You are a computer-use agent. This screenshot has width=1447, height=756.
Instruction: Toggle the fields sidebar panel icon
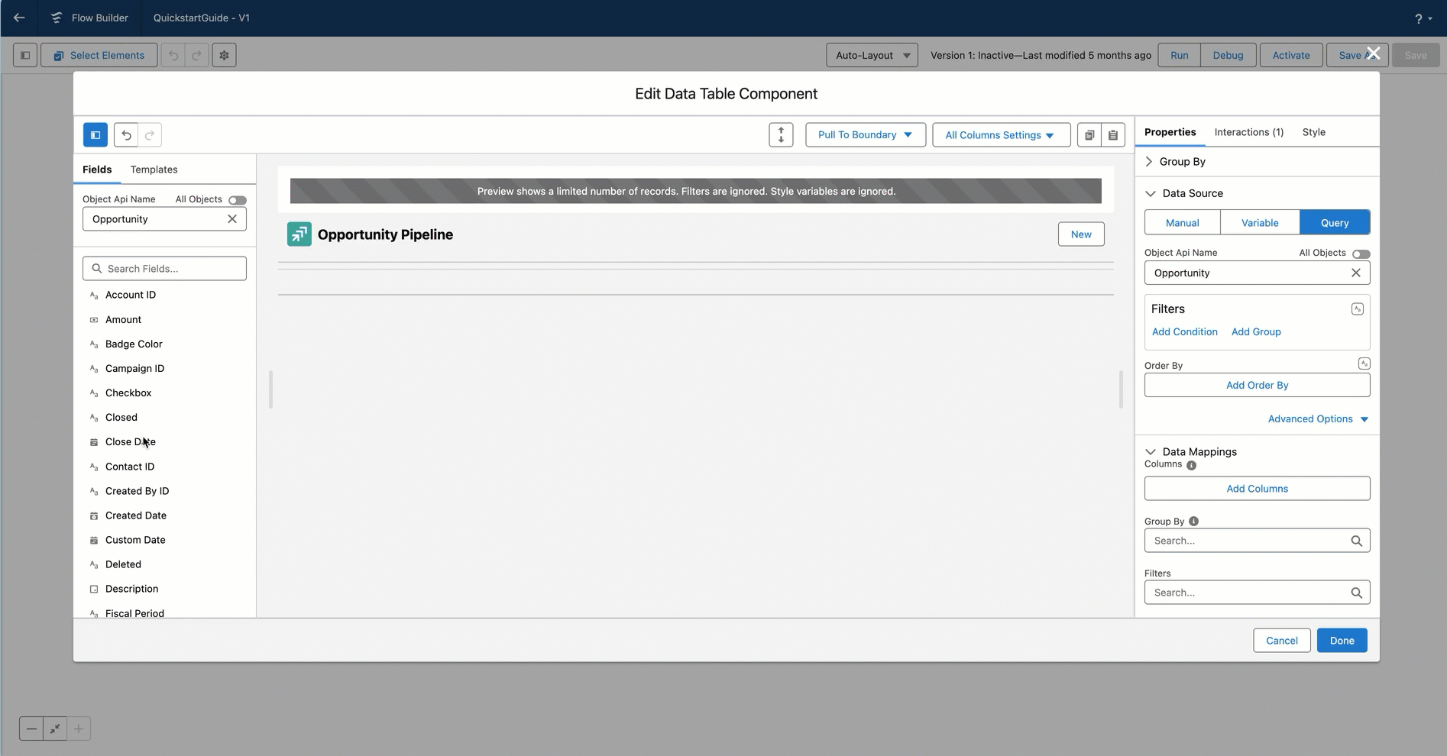pos(95,135)
